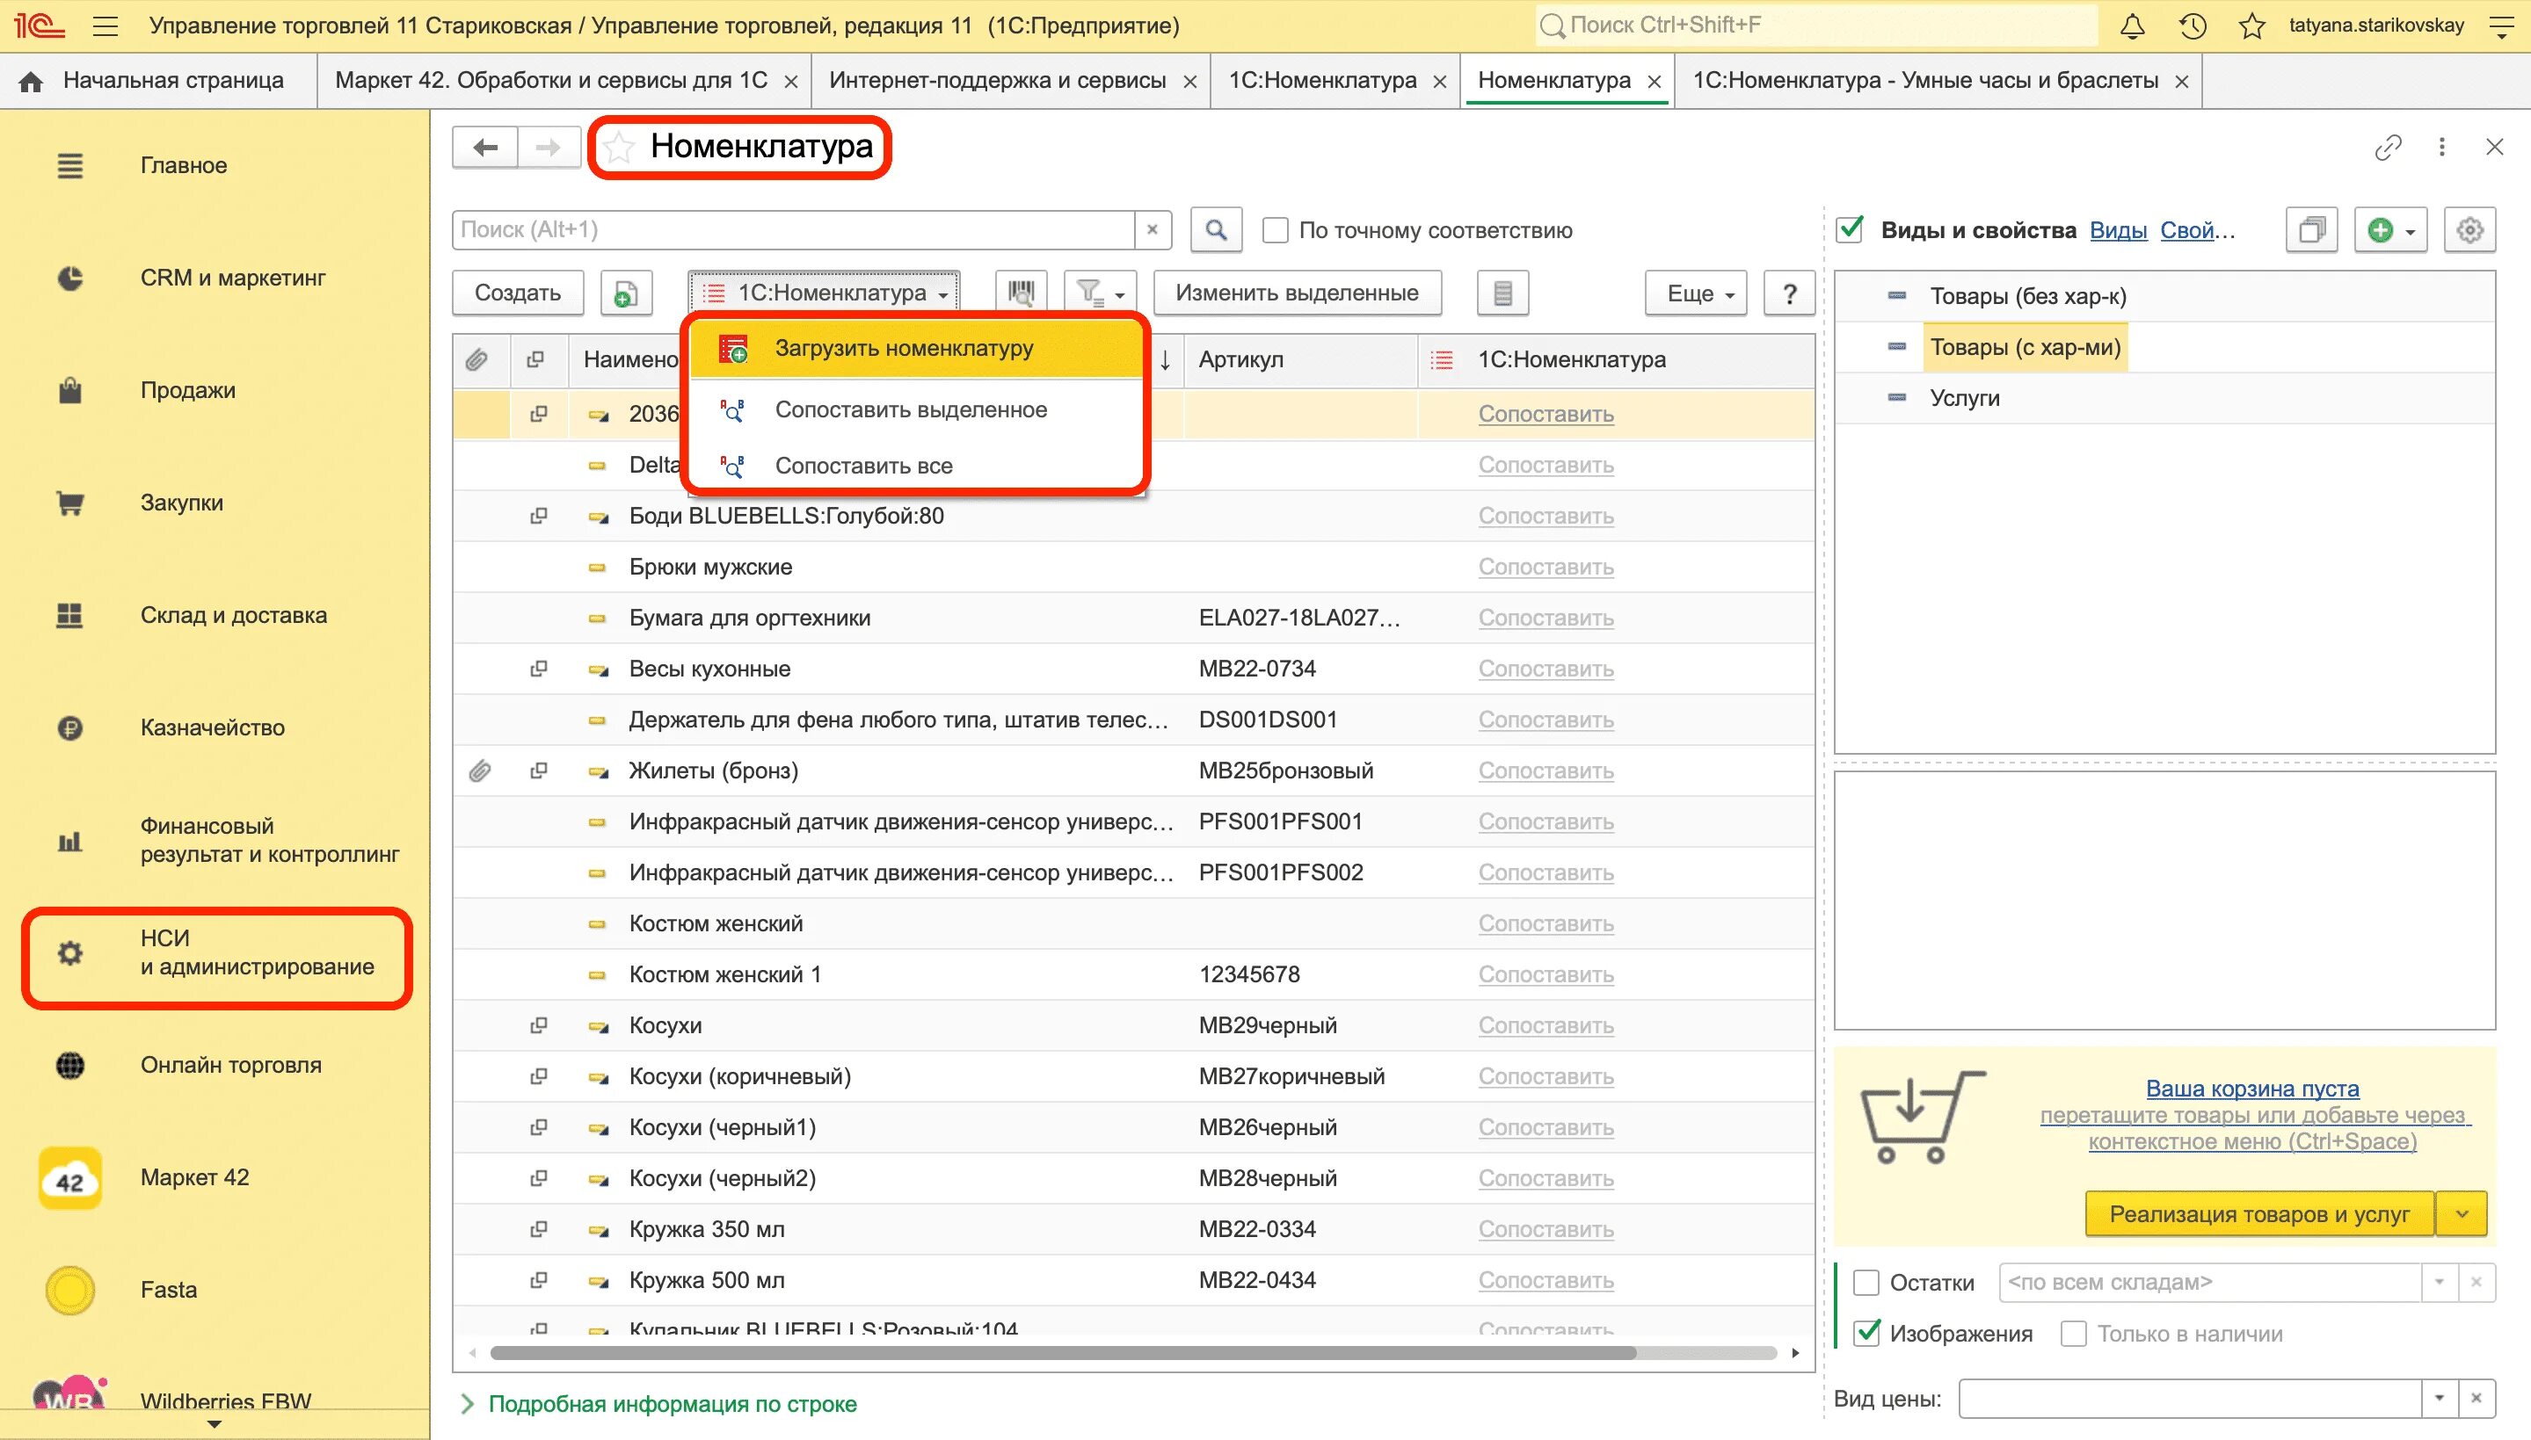Open the gear settings in Виды panel
2531x1440 pixels.
pyautogui.click(x=2469, y=230)
